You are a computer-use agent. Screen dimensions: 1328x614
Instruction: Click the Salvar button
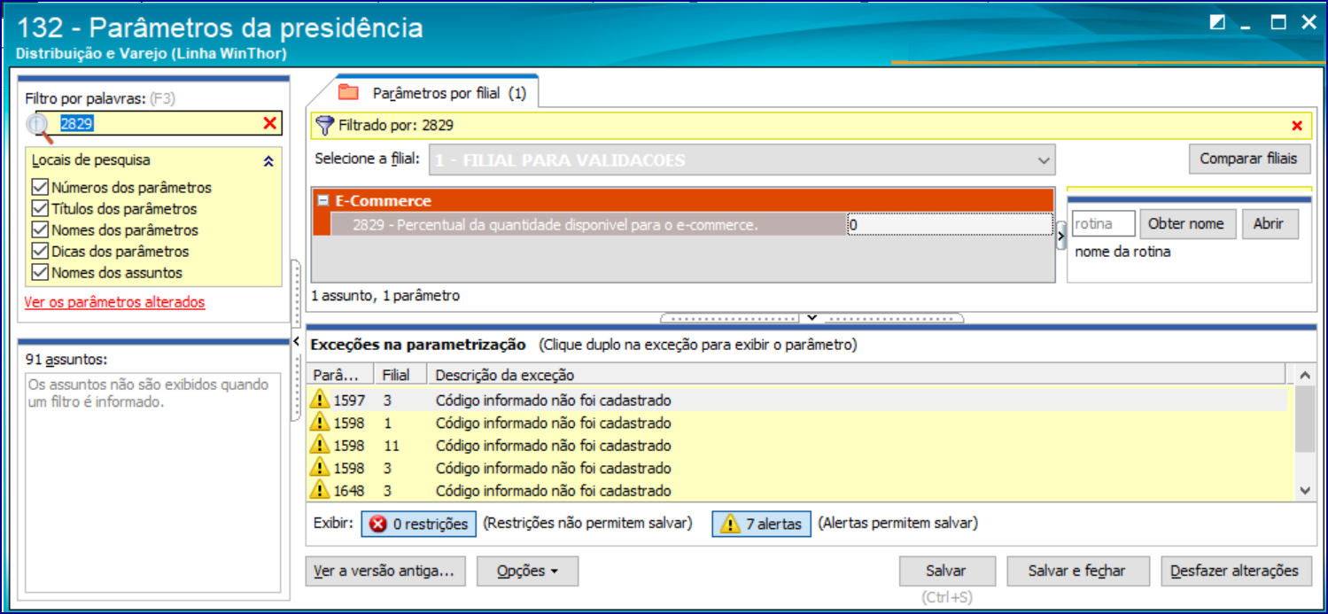point(946,571)
